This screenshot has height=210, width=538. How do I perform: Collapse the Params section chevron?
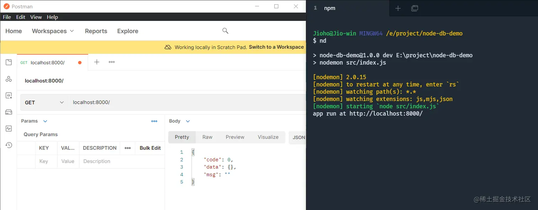[x=45, y=121]
